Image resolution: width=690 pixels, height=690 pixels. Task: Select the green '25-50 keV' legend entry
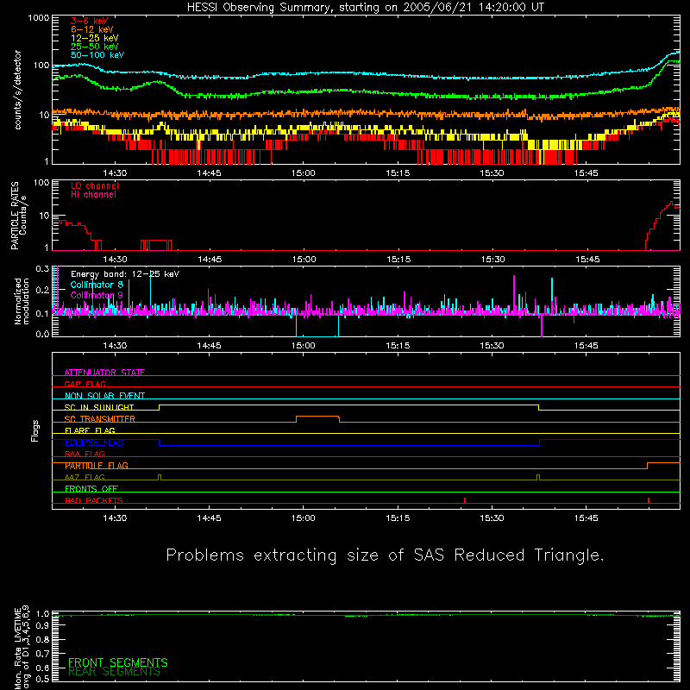coord(95,47)
